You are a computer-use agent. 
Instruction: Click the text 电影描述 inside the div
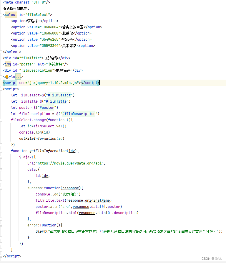[x=63, y=70]
